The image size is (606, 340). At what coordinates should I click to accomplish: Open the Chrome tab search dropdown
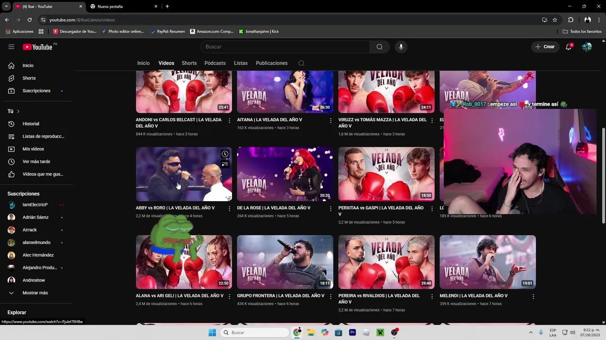click(x=6, y=7)
